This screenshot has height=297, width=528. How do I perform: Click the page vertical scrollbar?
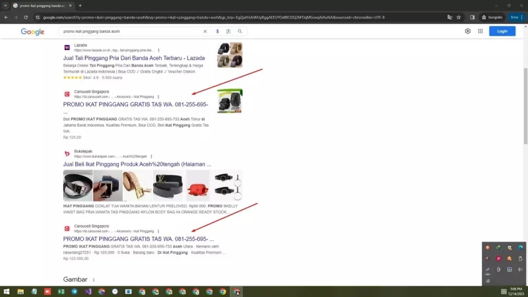525,106
